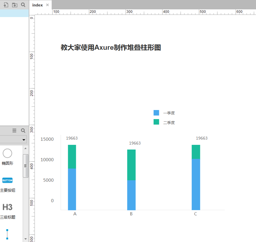
Task: Open search in the pages panel
Action: click(23, 5)
